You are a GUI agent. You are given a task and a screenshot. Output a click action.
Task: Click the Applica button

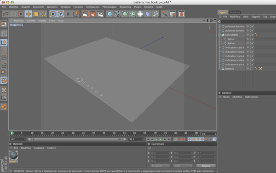click(206, 166)
